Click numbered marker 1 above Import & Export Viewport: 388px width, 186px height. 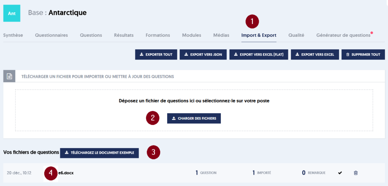252,22
